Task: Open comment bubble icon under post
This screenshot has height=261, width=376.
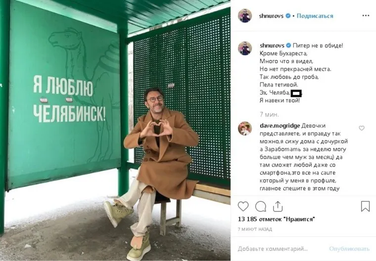Action: tap(260, 206)
